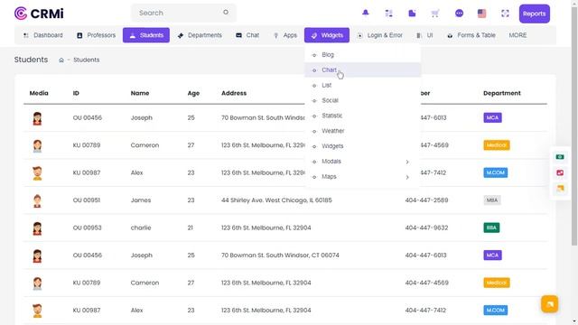Click the Widgets menu tab
Image resolution: width=578 pixels, height=325 pixels.
pyautogui.click(x=327, y=35)
